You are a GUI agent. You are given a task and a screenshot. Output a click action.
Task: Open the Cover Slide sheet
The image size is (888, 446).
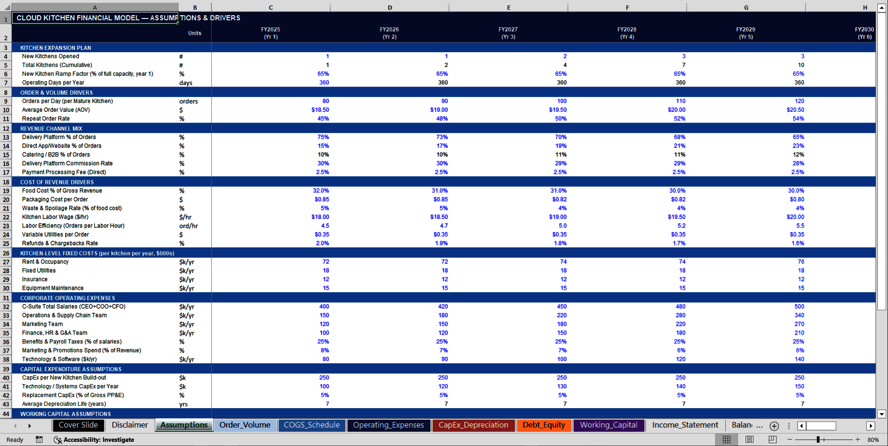pyautogui.click(x=78, y=425)
